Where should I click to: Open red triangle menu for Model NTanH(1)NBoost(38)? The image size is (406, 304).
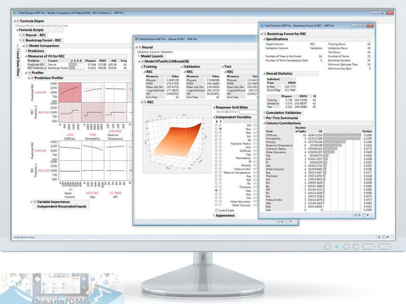pyautogui.click(x=142, y=62)
